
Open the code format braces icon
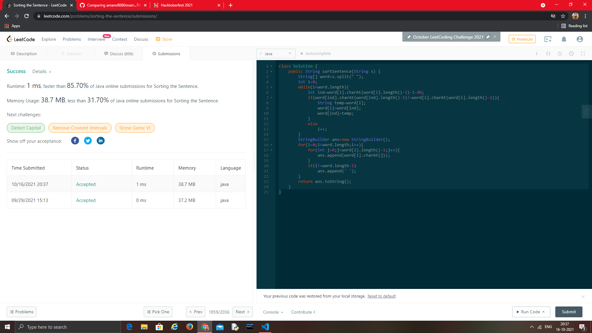(548, 54)
